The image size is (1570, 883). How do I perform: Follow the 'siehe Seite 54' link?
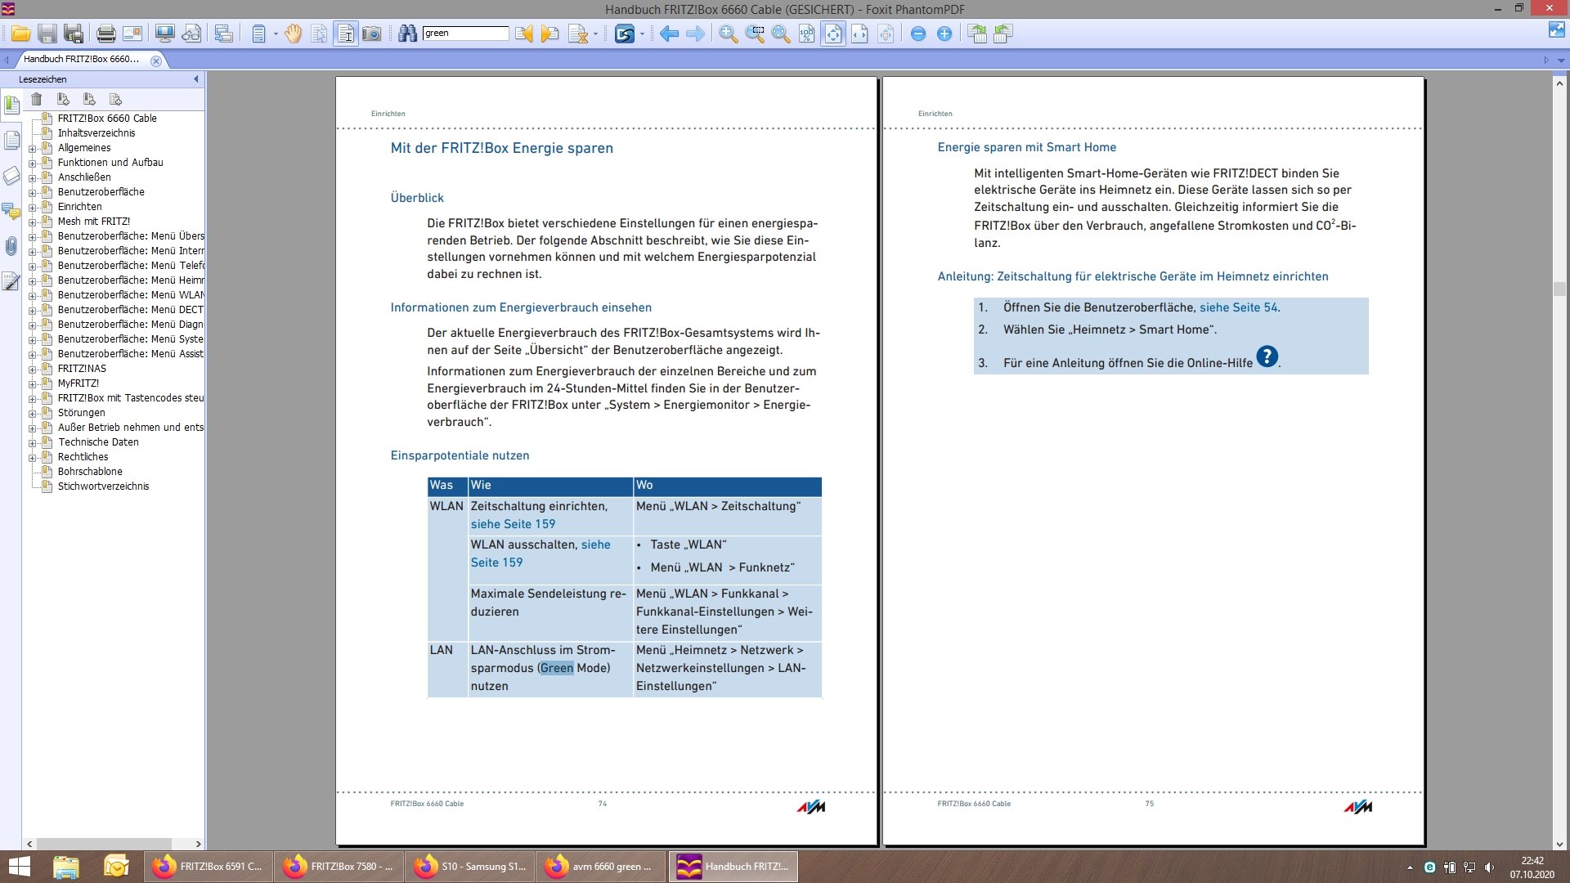(x=1238, y=307)
